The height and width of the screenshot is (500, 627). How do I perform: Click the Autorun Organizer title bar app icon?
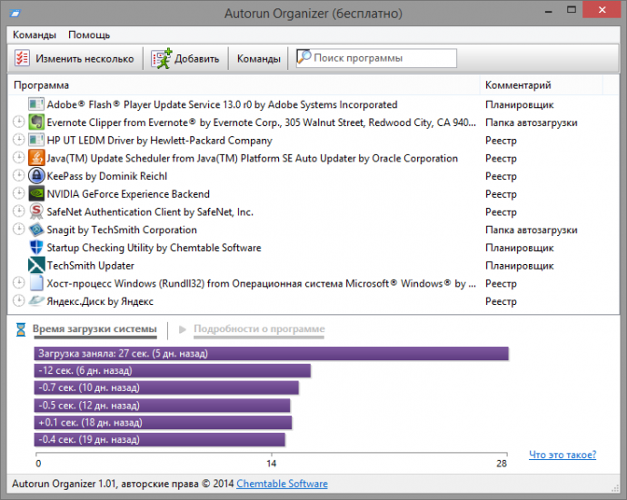15,14
